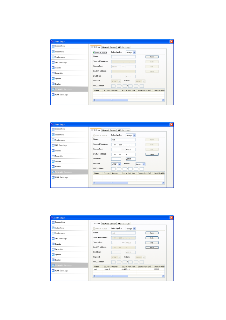
Task: Switch to DMZ Settings tab in window listing test rule
Action: 123,223
